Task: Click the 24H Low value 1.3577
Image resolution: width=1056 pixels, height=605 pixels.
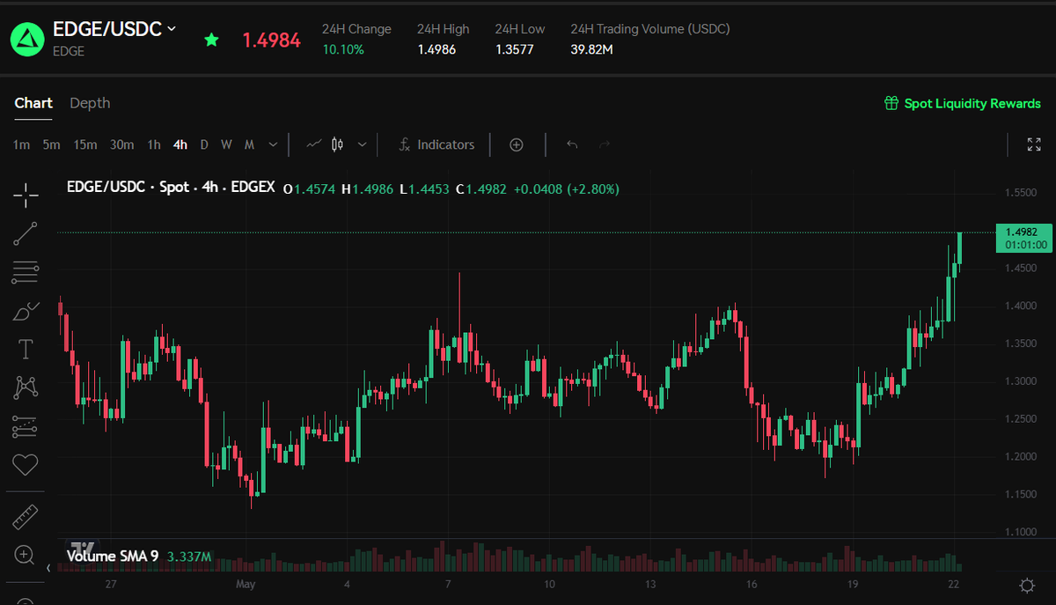Action: [x=514, y=49]
